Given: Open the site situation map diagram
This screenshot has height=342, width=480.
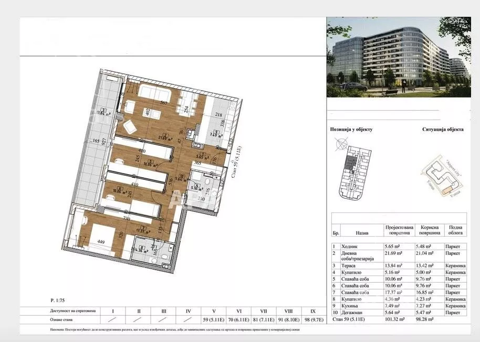Looking at the screenshot, I should pyautogui.click(x=443, y=176).
